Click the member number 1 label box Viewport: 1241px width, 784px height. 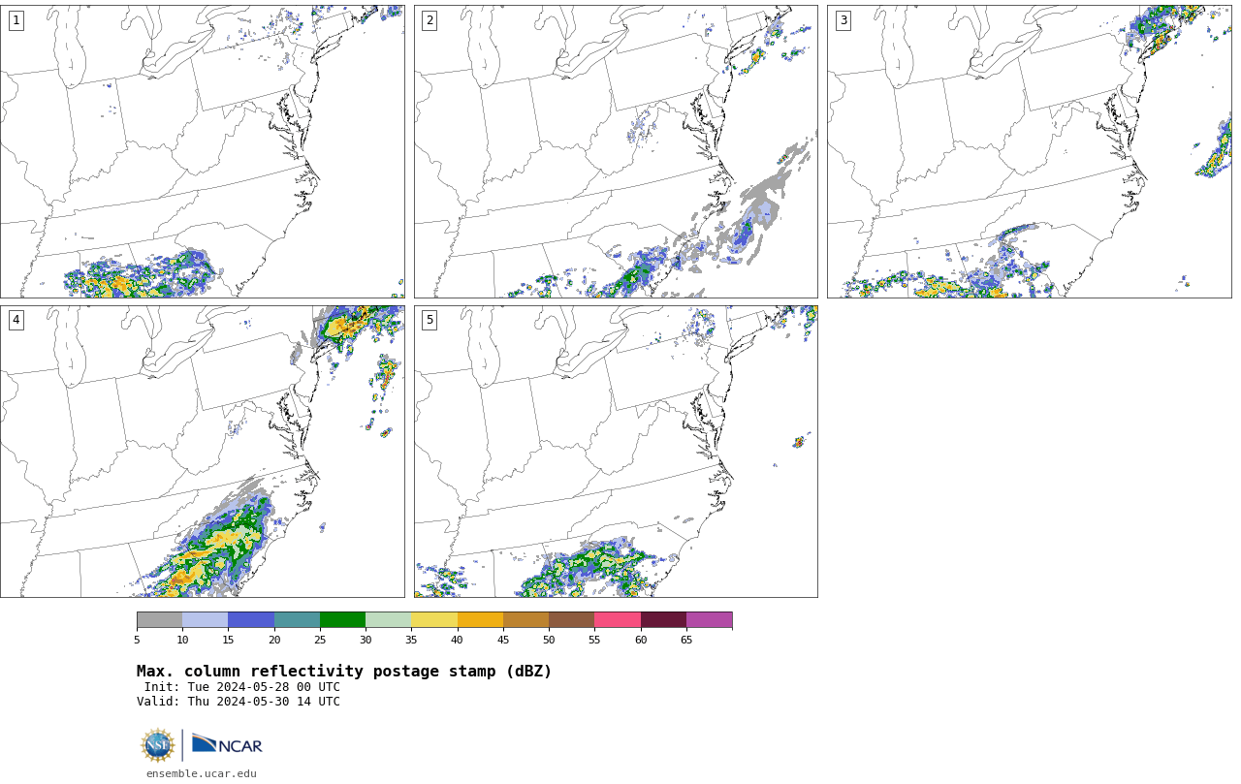tap(16, 20)
